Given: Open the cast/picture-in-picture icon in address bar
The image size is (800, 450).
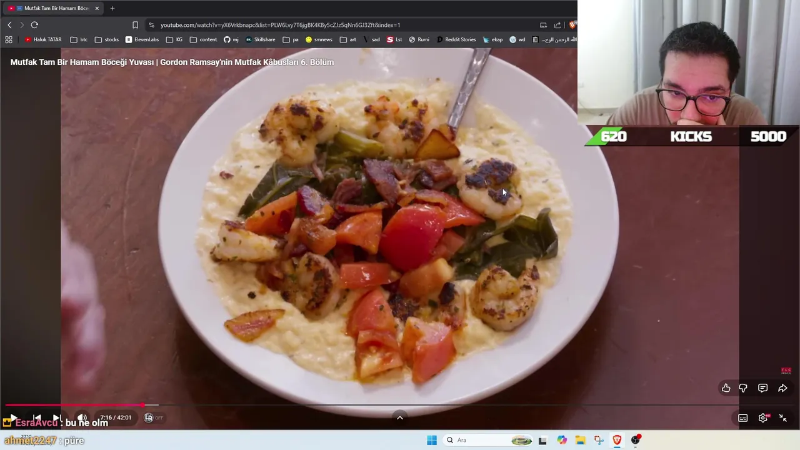Looking at the screenshot, I should coord(543,25).
